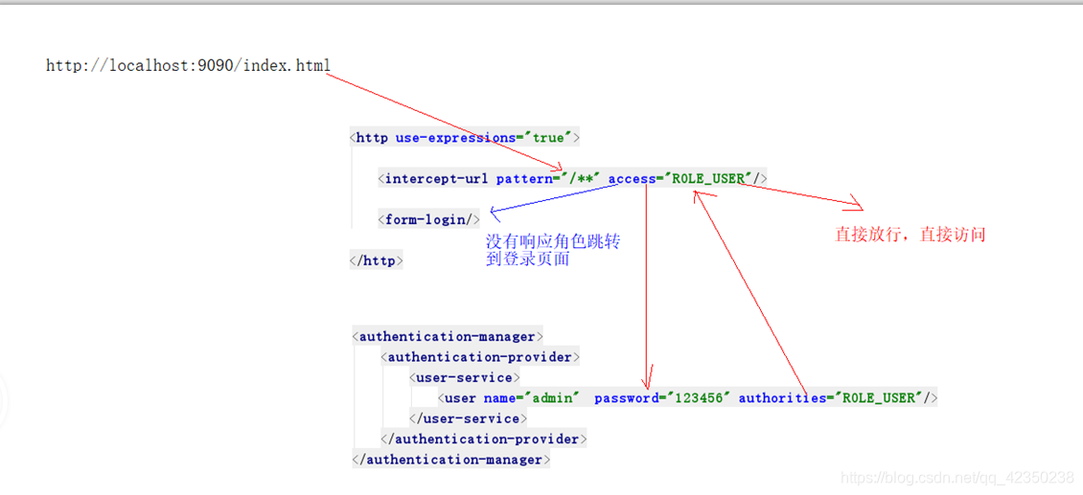Click the red note 直接放行，直接访问
This screenshot has width=1083, height=495.
point(910,235)
